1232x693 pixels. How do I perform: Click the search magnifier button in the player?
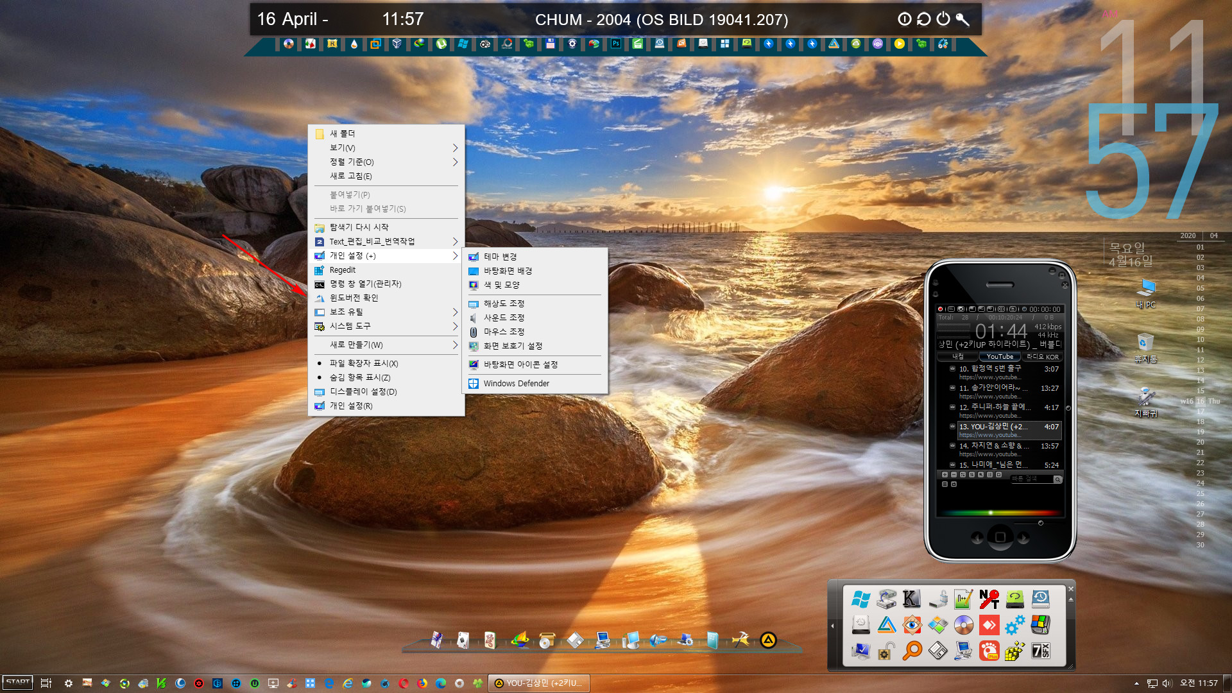[1057, 479]
